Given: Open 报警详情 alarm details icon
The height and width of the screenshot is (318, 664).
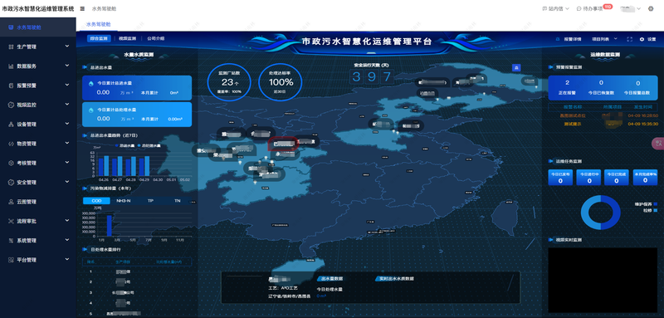Looking at the screenshot, I should click(558, 39).
